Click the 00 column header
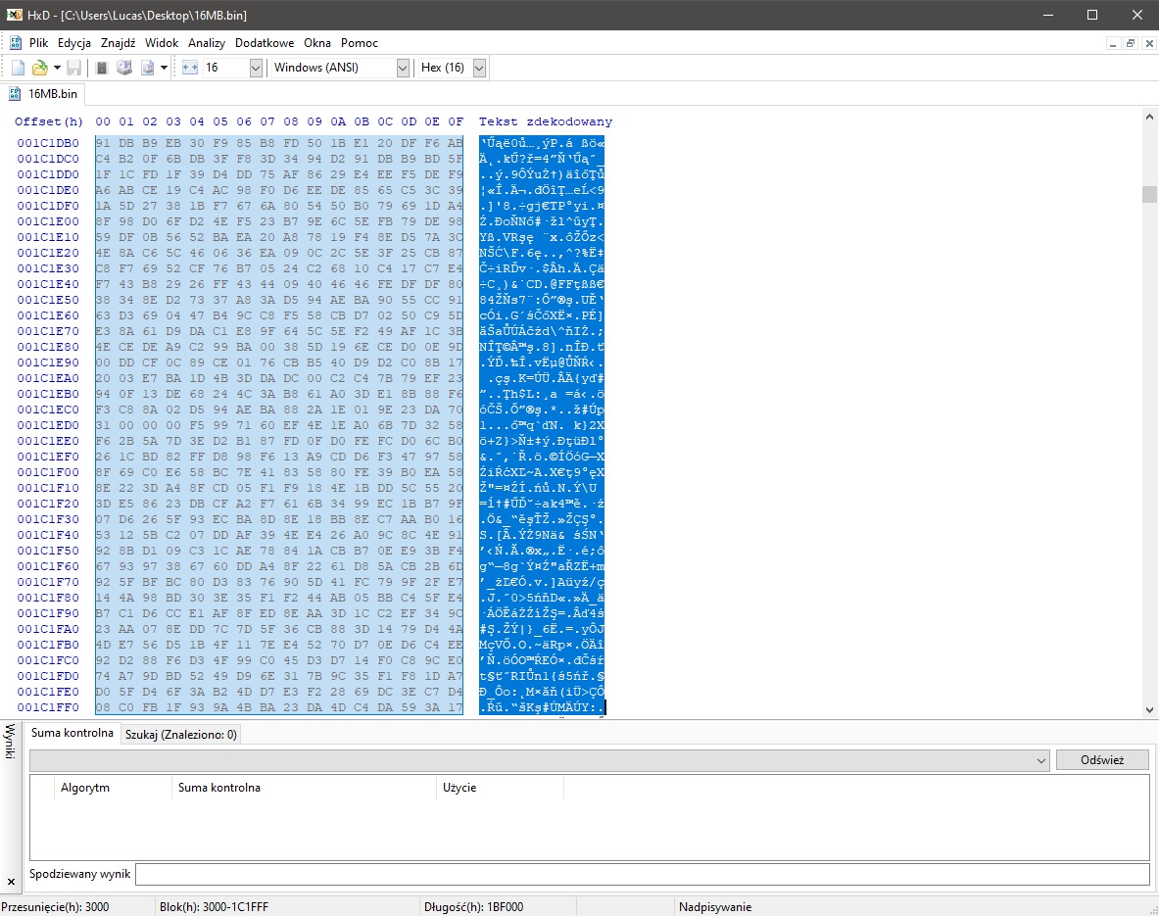The width and height of the screenshot is (1159, 916). pyautogui.click(x=103, y=122)
